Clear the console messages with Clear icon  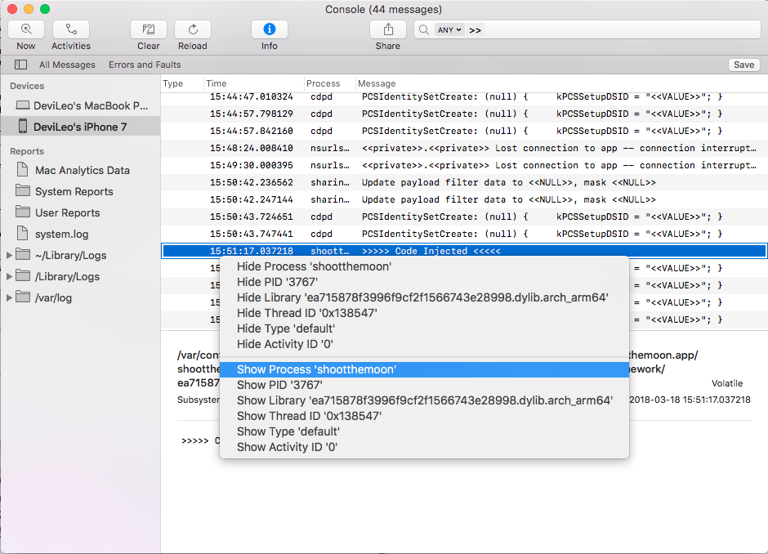tap(149, 29)
